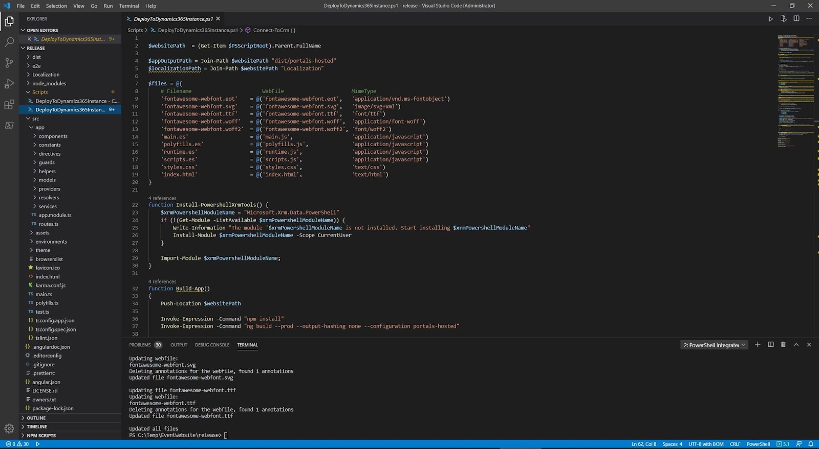The width and height of the screenshot is (819, 449).
Task: Click the UTF-8 with BOM encoding
Action: 706,444
